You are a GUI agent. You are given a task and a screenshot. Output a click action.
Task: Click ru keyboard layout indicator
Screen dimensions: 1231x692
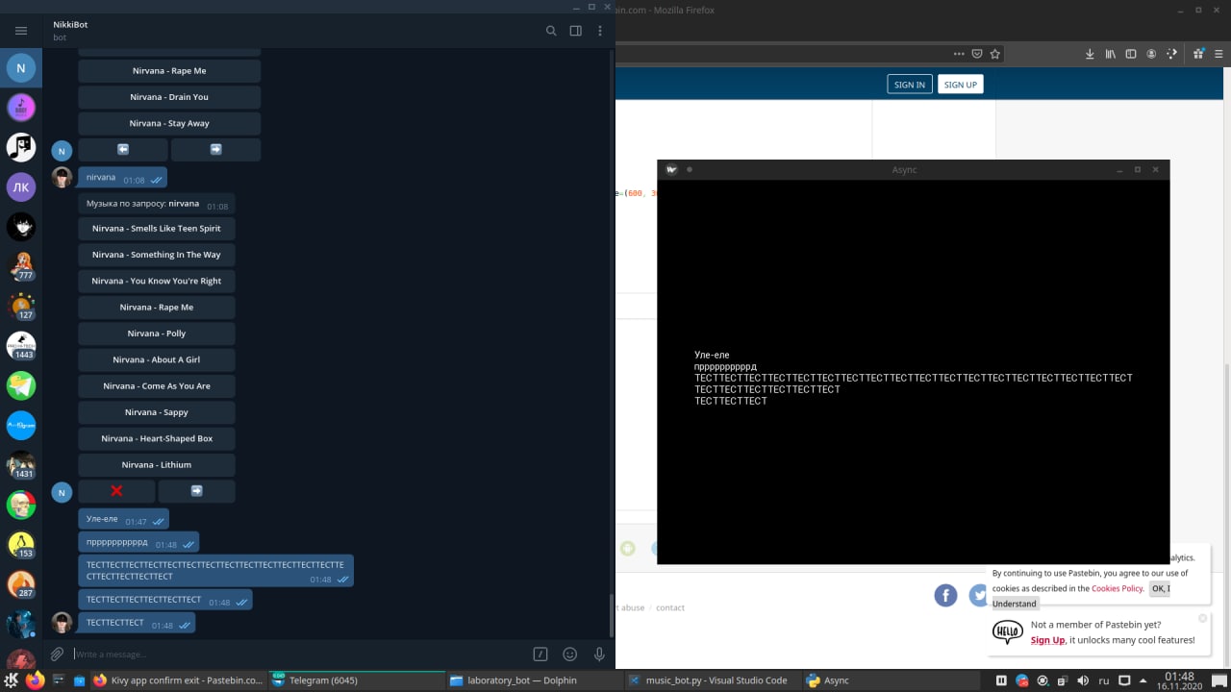(x=1105, y=680)
